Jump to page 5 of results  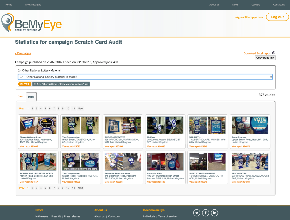click(x=45, y=108)
